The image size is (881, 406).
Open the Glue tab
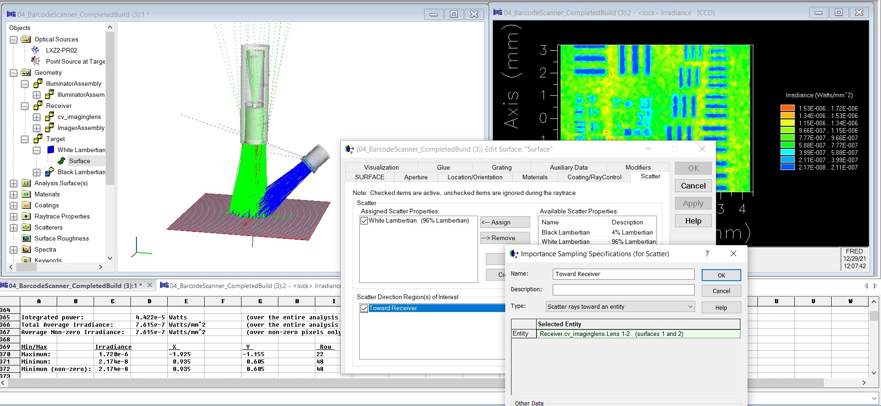[x=443, y=167]
